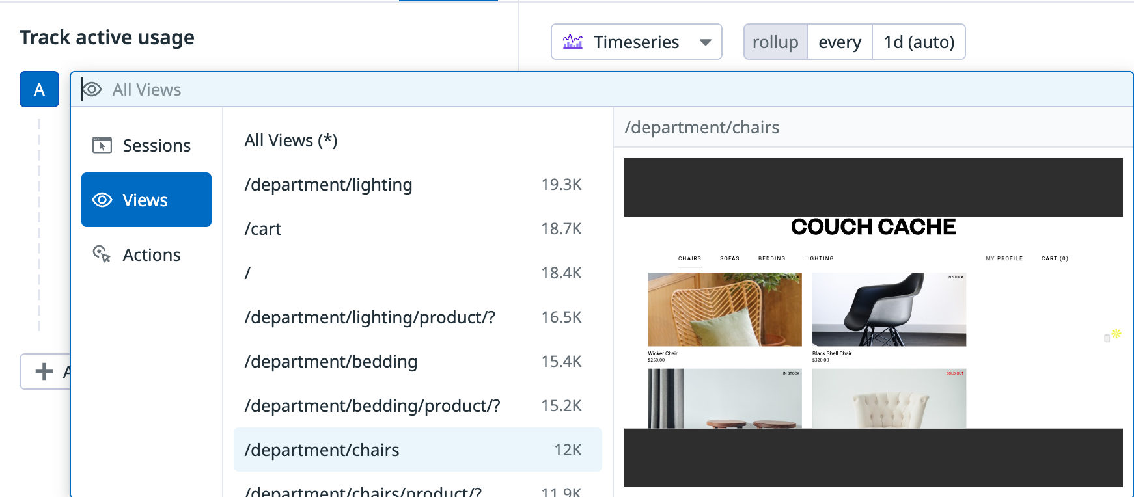
Task: Click the 15.4K count value
Action: click(561, 361)
